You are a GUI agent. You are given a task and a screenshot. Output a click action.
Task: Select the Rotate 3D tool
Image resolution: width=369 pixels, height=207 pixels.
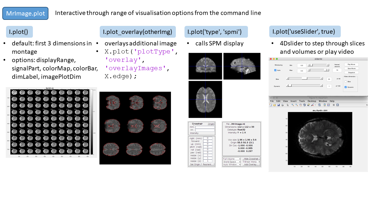304,105
